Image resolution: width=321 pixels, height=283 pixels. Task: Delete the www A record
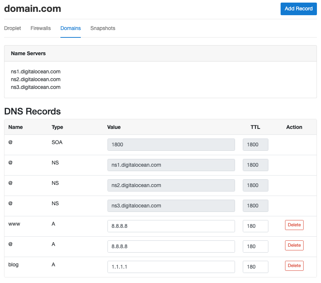(x=294, y=225)
